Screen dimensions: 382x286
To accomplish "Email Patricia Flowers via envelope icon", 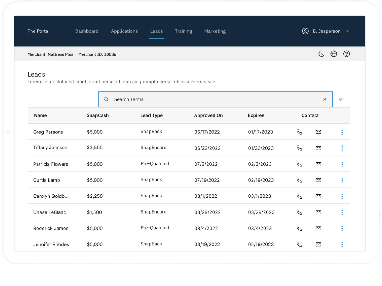I will click(x=318, y=164).
